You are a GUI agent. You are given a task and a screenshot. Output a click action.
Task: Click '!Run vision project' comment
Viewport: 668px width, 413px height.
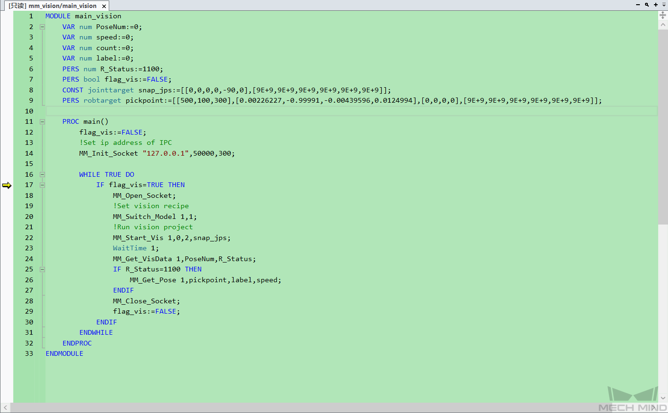point(153,227)
